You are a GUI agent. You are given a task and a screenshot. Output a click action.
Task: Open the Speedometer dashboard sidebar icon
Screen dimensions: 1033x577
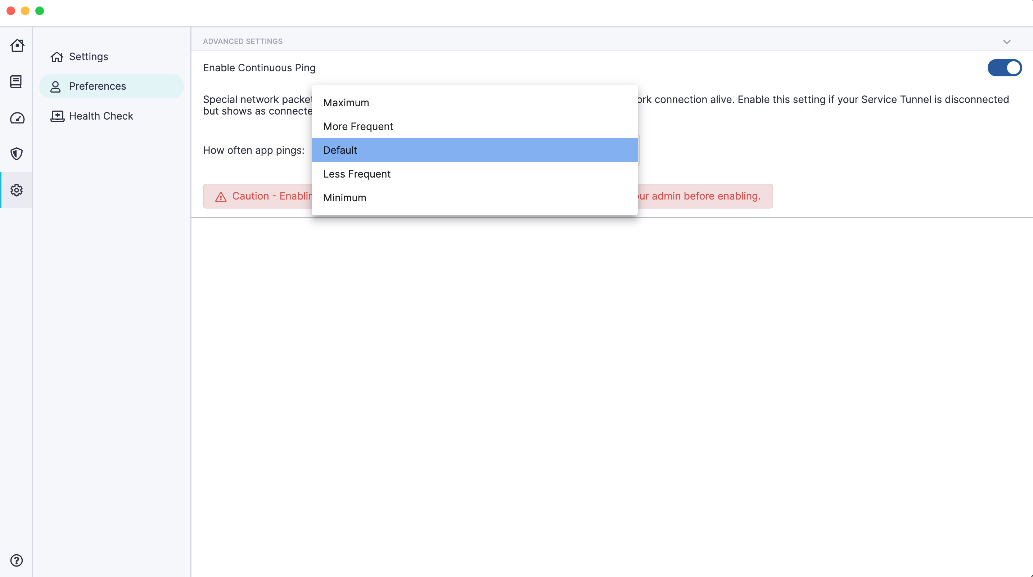click(17, 118)
